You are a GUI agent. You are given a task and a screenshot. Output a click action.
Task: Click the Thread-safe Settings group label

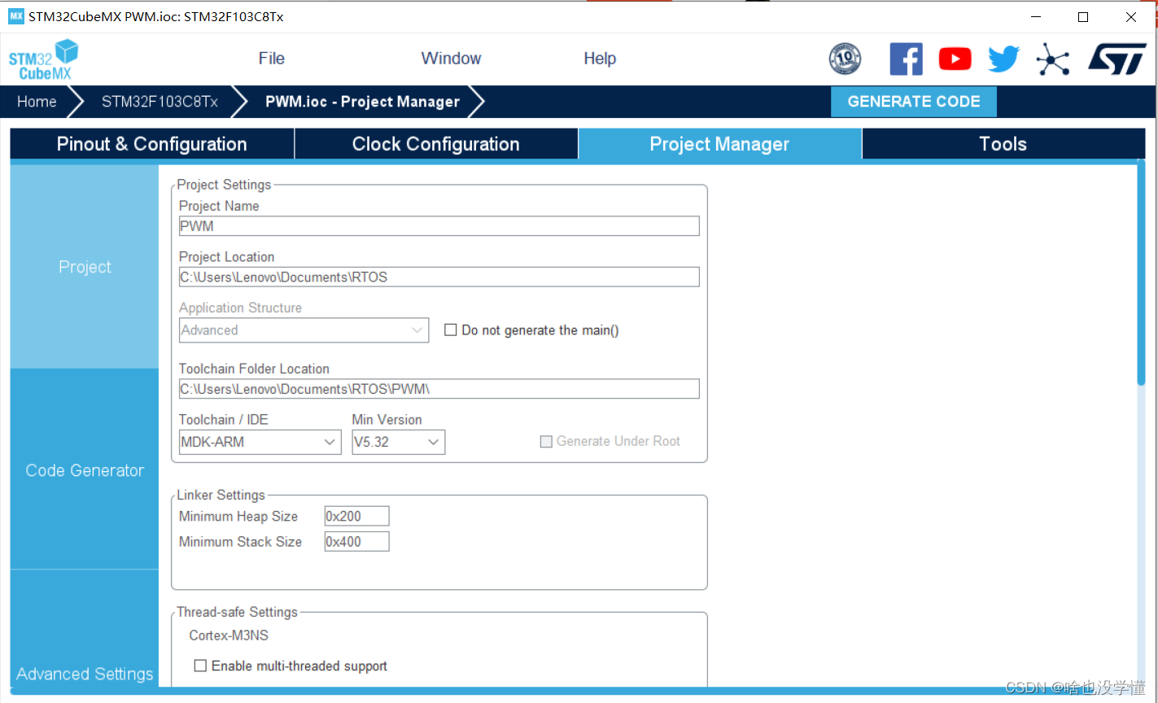tap(238, 612)
